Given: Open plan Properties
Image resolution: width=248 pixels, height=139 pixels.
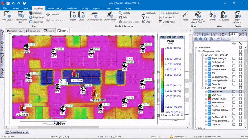Looking at the screenshot, I should click(36, 22).
